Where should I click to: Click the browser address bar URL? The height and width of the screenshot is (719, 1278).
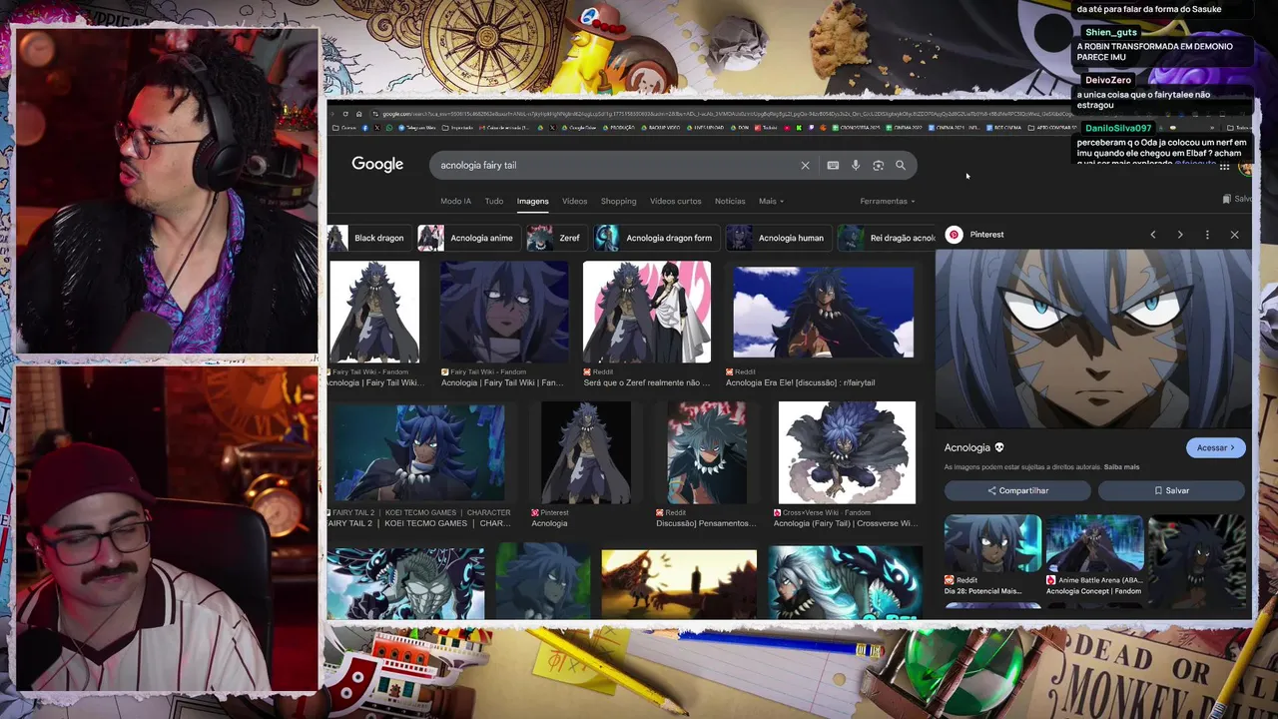click(719, 114)
